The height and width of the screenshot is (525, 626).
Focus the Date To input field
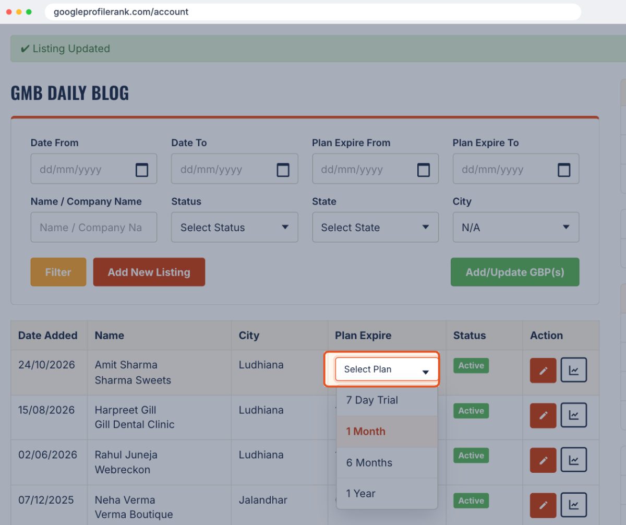(235, 169)
